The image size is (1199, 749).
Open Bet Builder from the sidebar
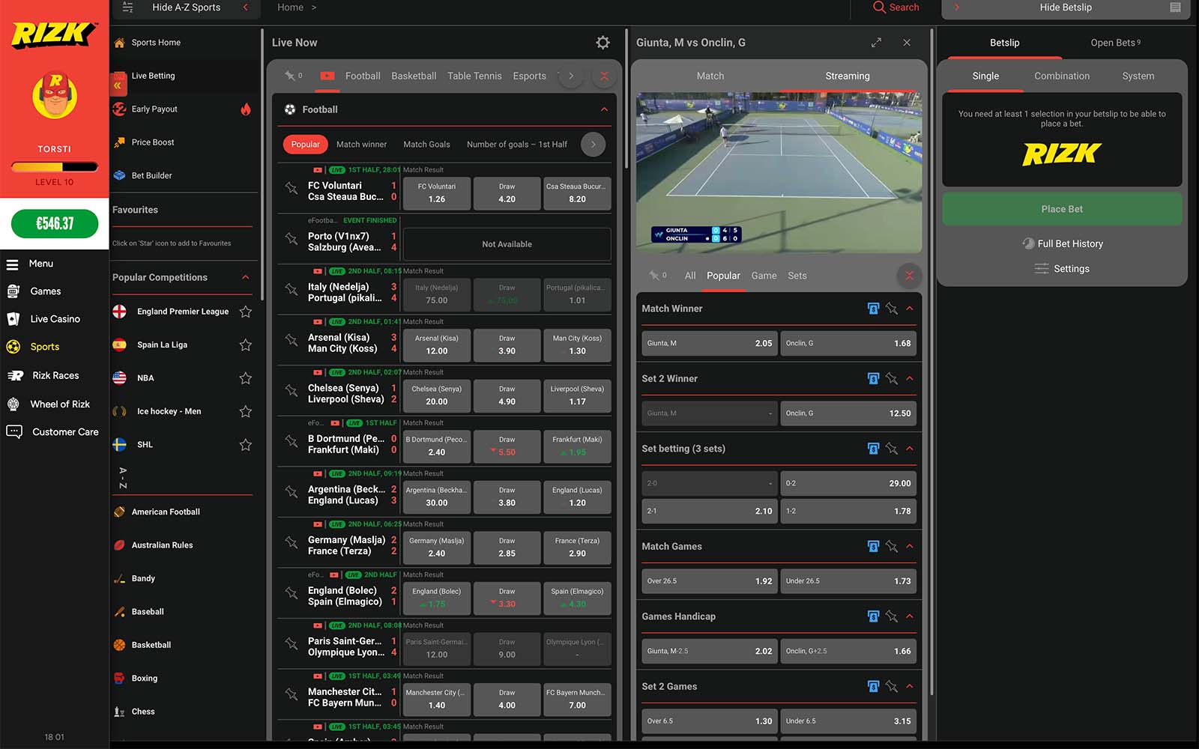tap(151, 175)
